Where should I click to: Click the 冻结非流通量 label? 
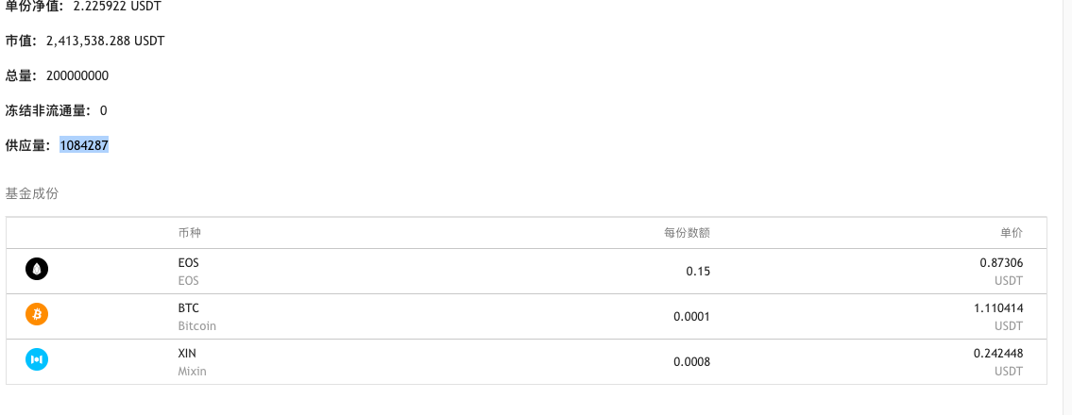(47, 110)
